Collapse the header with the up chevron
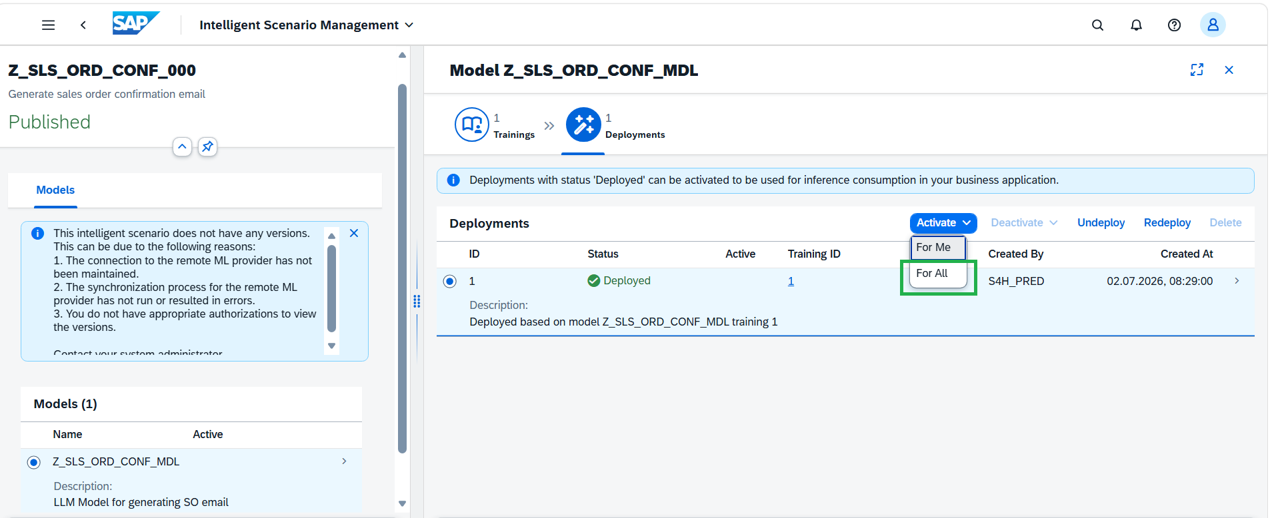This screenshot has height=518, width=1270. tap(182, 146)
